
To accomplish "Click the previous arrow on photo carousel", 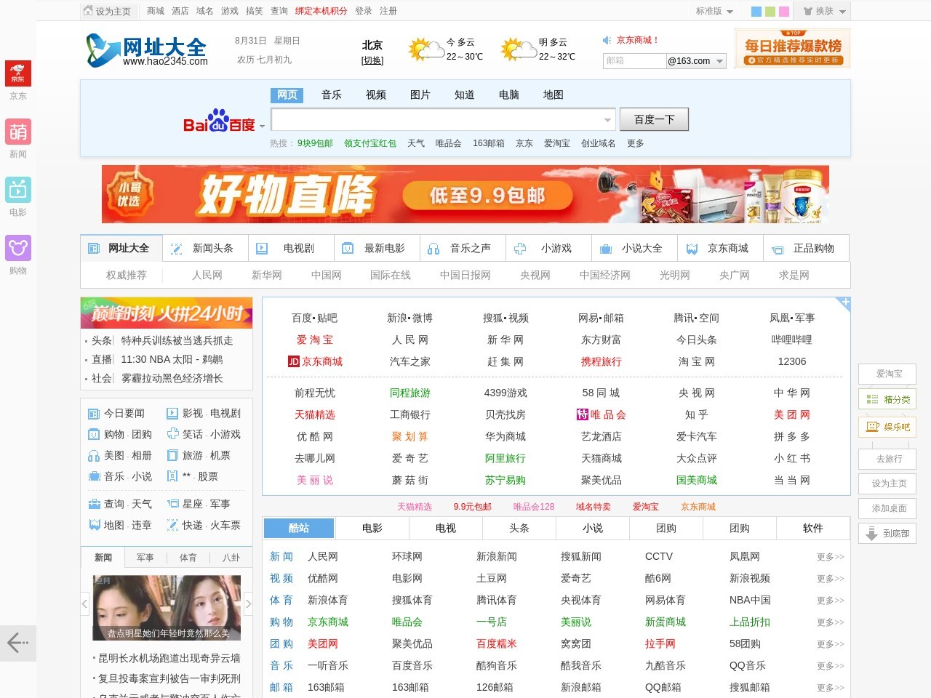I will click(x=84, y=603).
